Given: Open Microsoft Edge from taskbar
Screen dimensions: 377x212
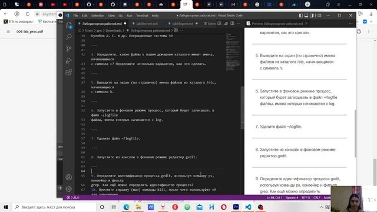Looking at the screenshot, I should pos(126,207).
